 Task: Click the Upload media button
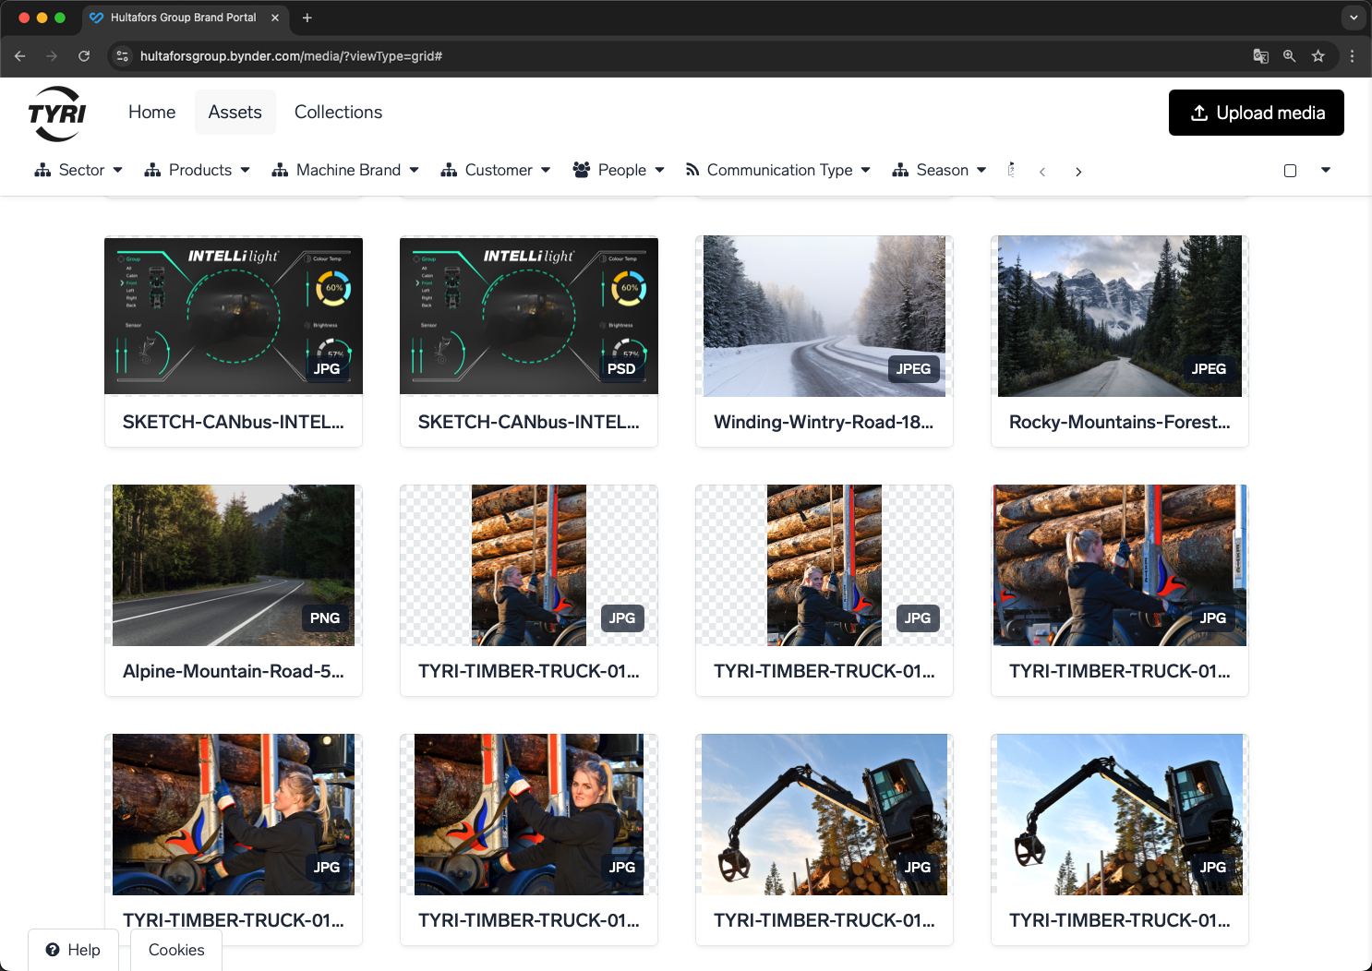(x=1256, y=113)
